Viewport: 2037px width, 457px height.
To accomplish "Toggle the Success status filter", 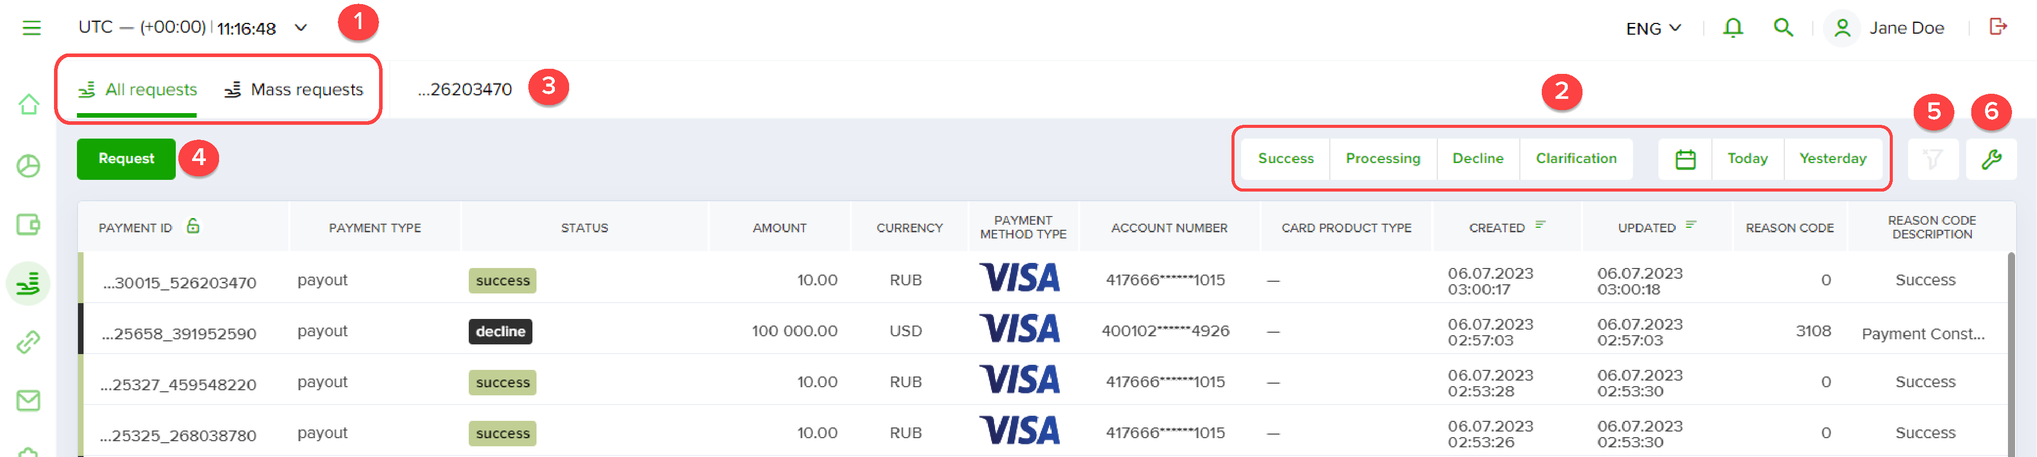I will click(x=1285, y=159).
